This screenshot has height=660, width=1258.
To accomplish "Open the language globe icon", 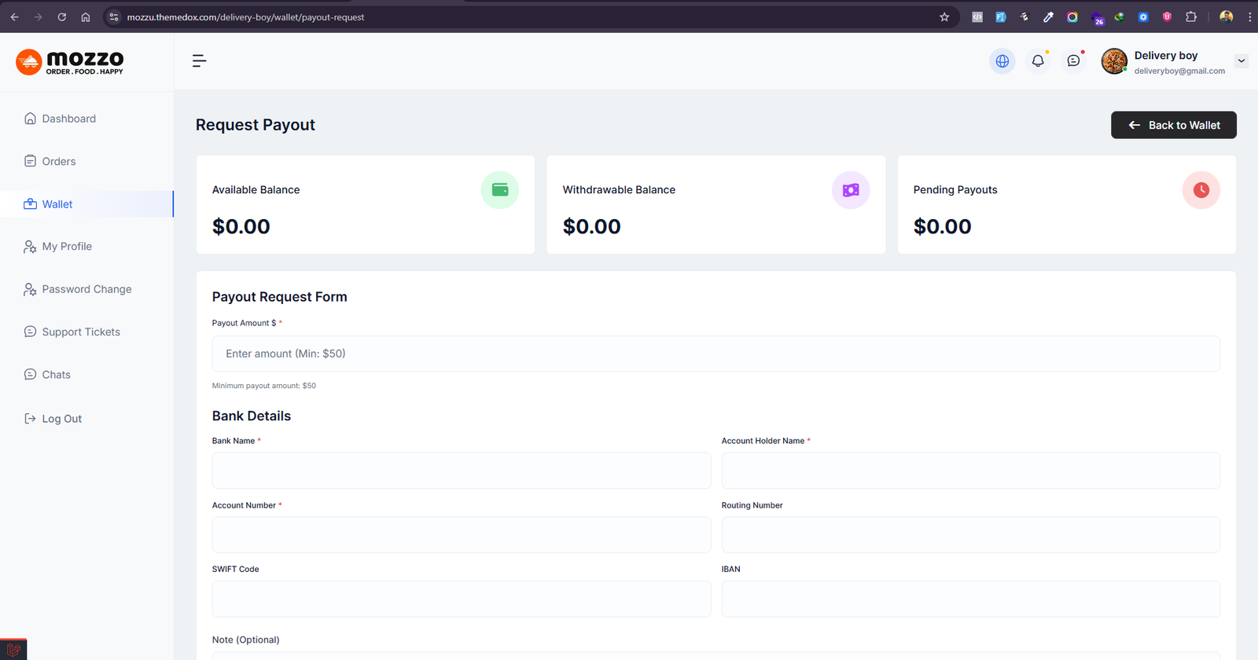I will 1002,60.
